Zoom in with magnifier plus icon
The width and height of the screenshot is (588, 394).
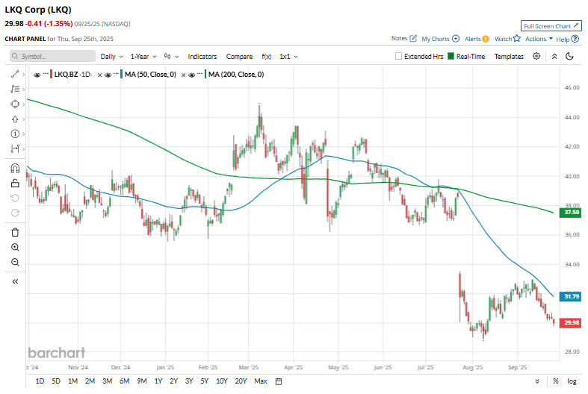pos(15,247)
